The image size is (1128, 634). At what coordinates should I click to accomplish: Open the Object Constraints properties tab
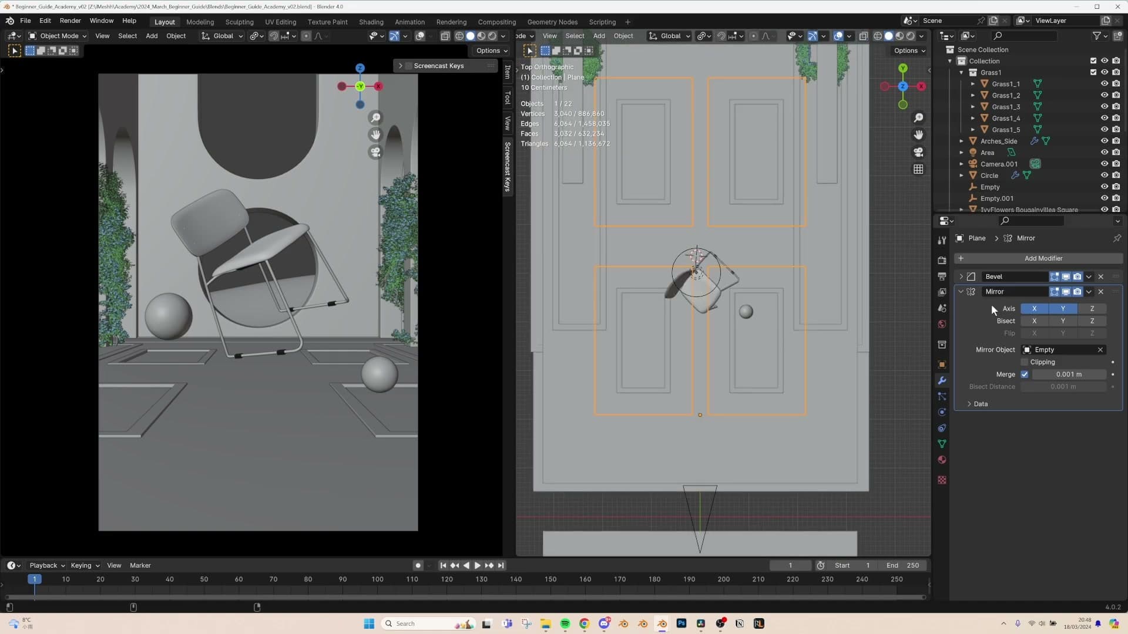942,428
